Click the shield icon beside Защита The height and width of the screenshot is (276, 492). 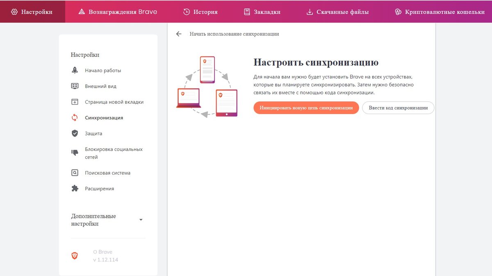point(75,133)
